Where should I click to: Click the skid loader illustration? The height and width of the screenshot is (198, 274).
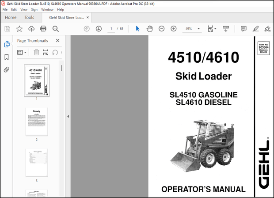[x=203, y=146]
